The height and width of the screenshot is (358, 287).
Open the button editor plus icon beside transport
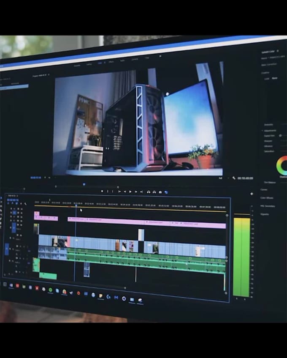pyautogui.click(x=252, y=194)
